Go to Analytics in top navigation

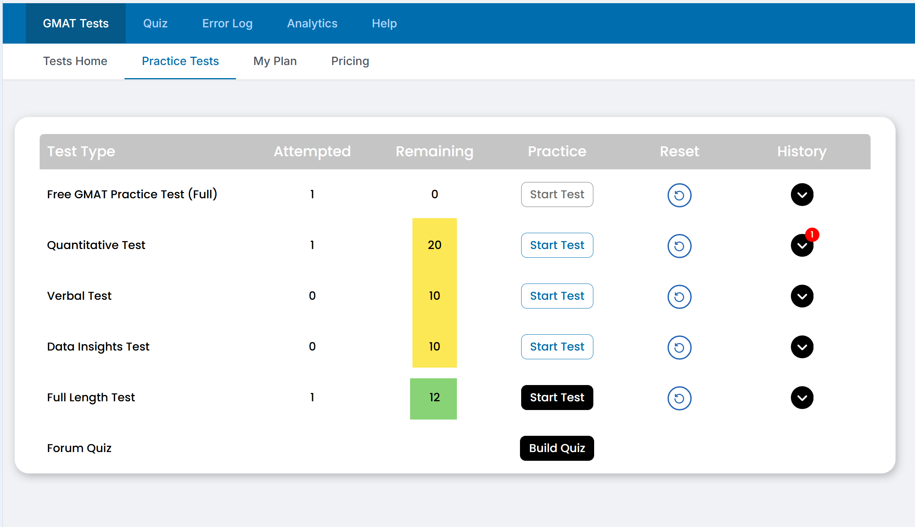[x=312, y=23]
